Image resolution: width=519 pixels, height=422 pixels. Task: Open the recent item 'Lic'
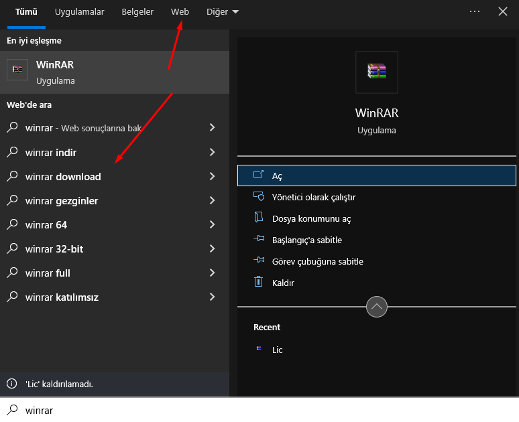click(x=377, y=350)
